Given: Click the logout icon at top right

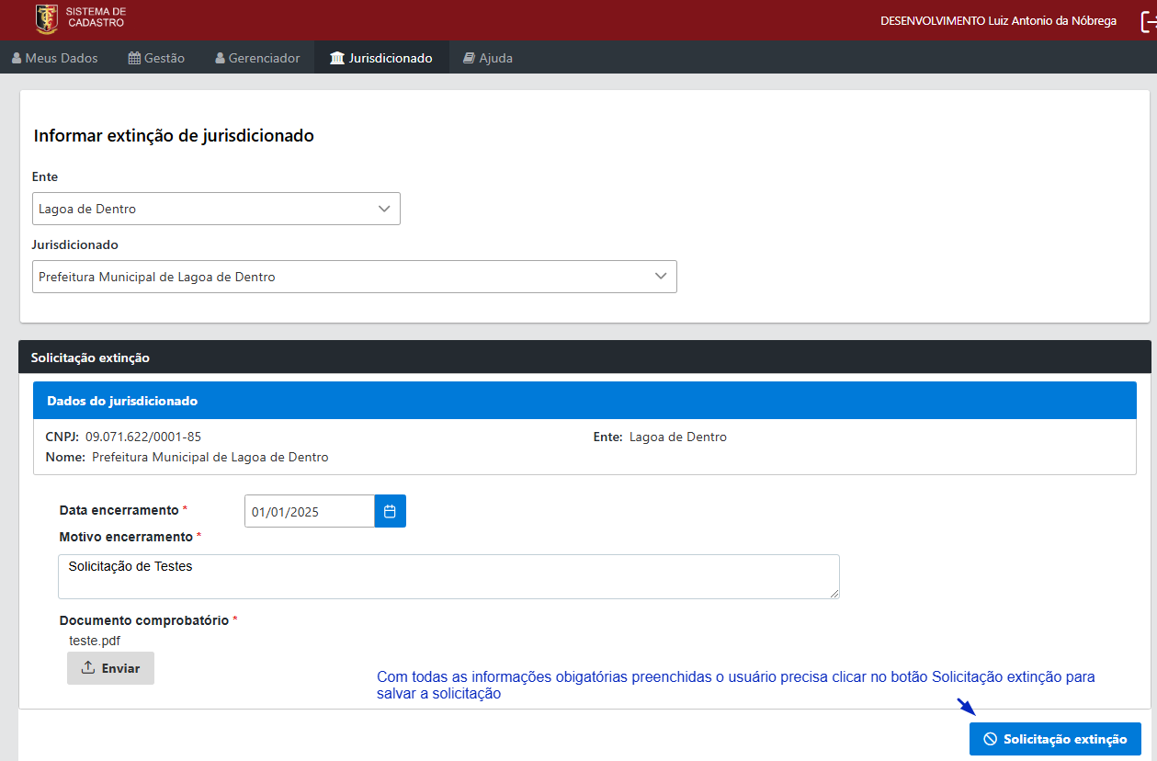Looking at the screenshot, I should (x=1148, y=21).
